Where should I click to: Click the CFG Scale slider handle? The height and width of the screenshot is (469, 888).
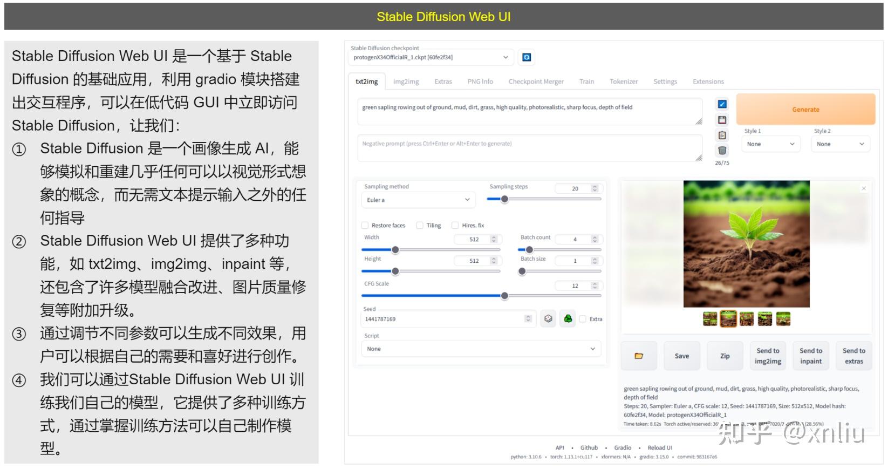504,296
